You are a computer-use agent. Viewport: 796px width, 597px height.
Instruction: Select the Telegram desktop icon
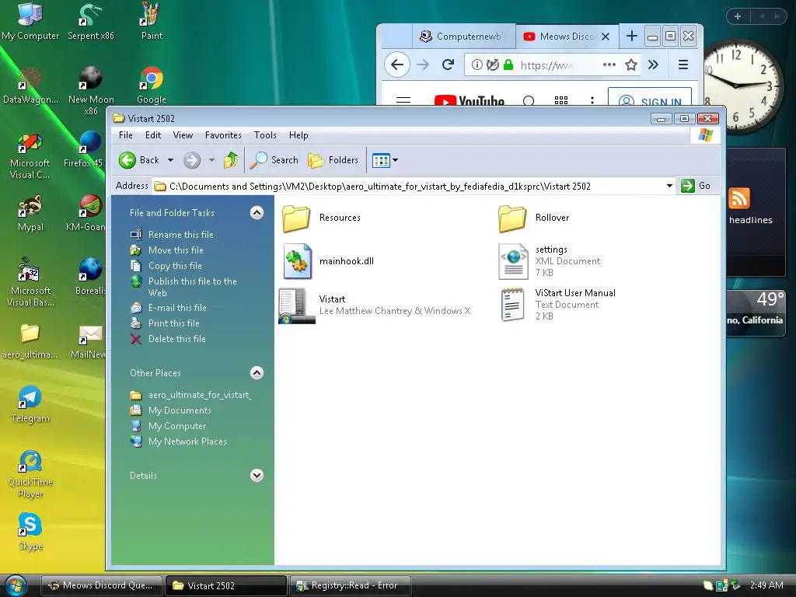pyautogui.click(x=30, y=404)
